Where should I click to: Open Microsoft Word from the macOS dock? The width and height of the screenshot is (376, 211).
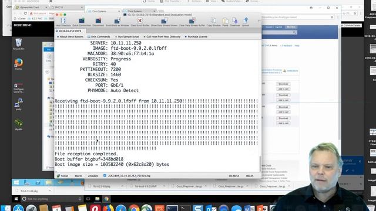coord(249,208)
